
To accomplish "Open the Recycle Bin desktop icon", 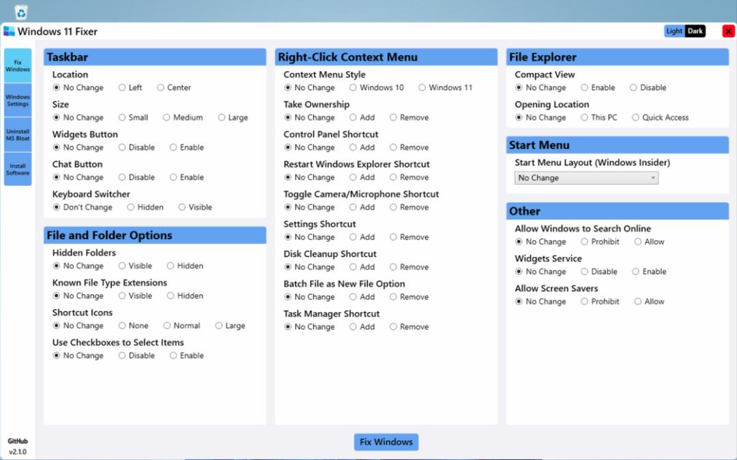I will (20, 12).
